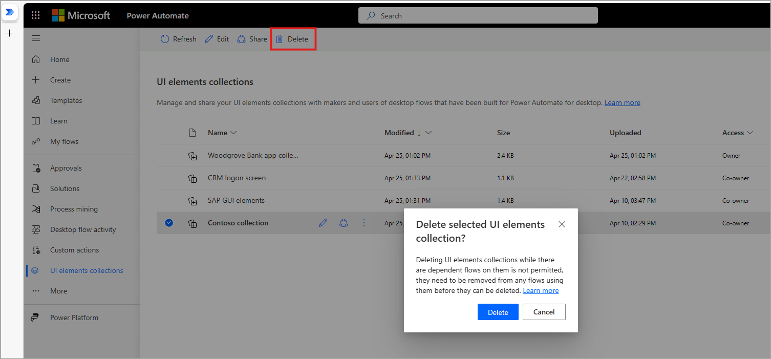This screenshot has width=771, height=359.
Task: Select the Refresh icon in the toolbar
Action: coord(165,38)
